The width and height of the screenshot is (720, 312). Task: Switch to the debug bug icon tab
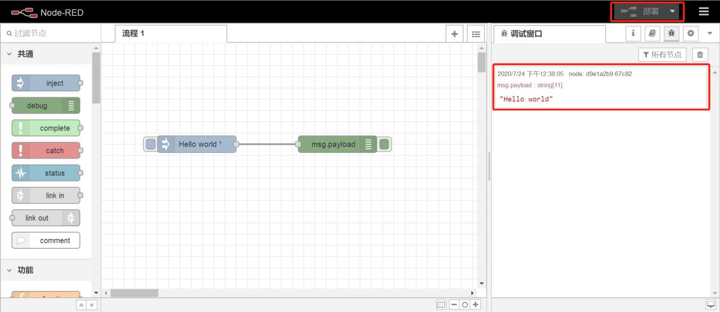672,34
